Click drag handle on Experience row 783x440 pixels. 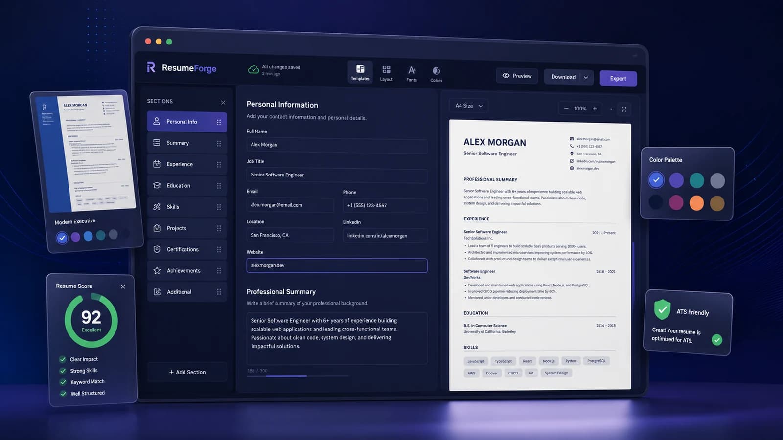[x=219, y=165]
